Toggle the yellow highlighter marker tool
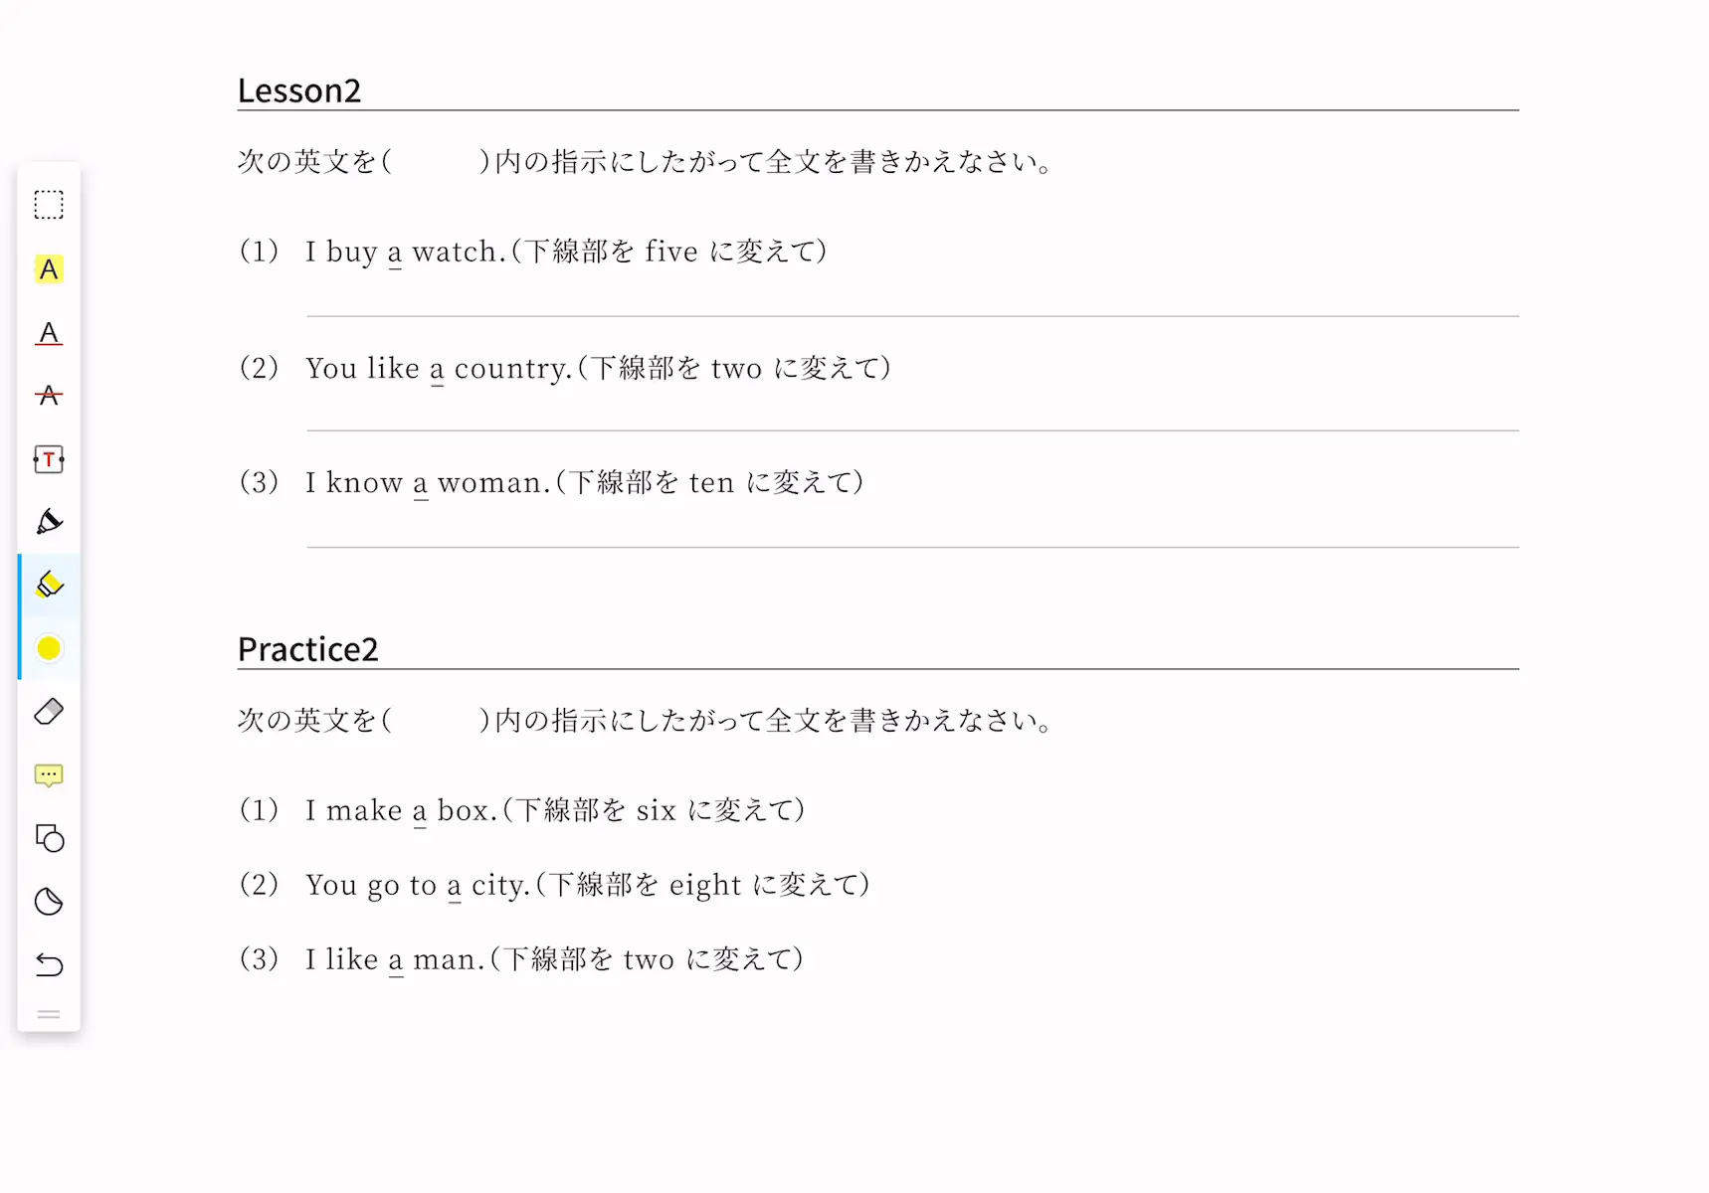The image size is (1709, 1193). 49,585
